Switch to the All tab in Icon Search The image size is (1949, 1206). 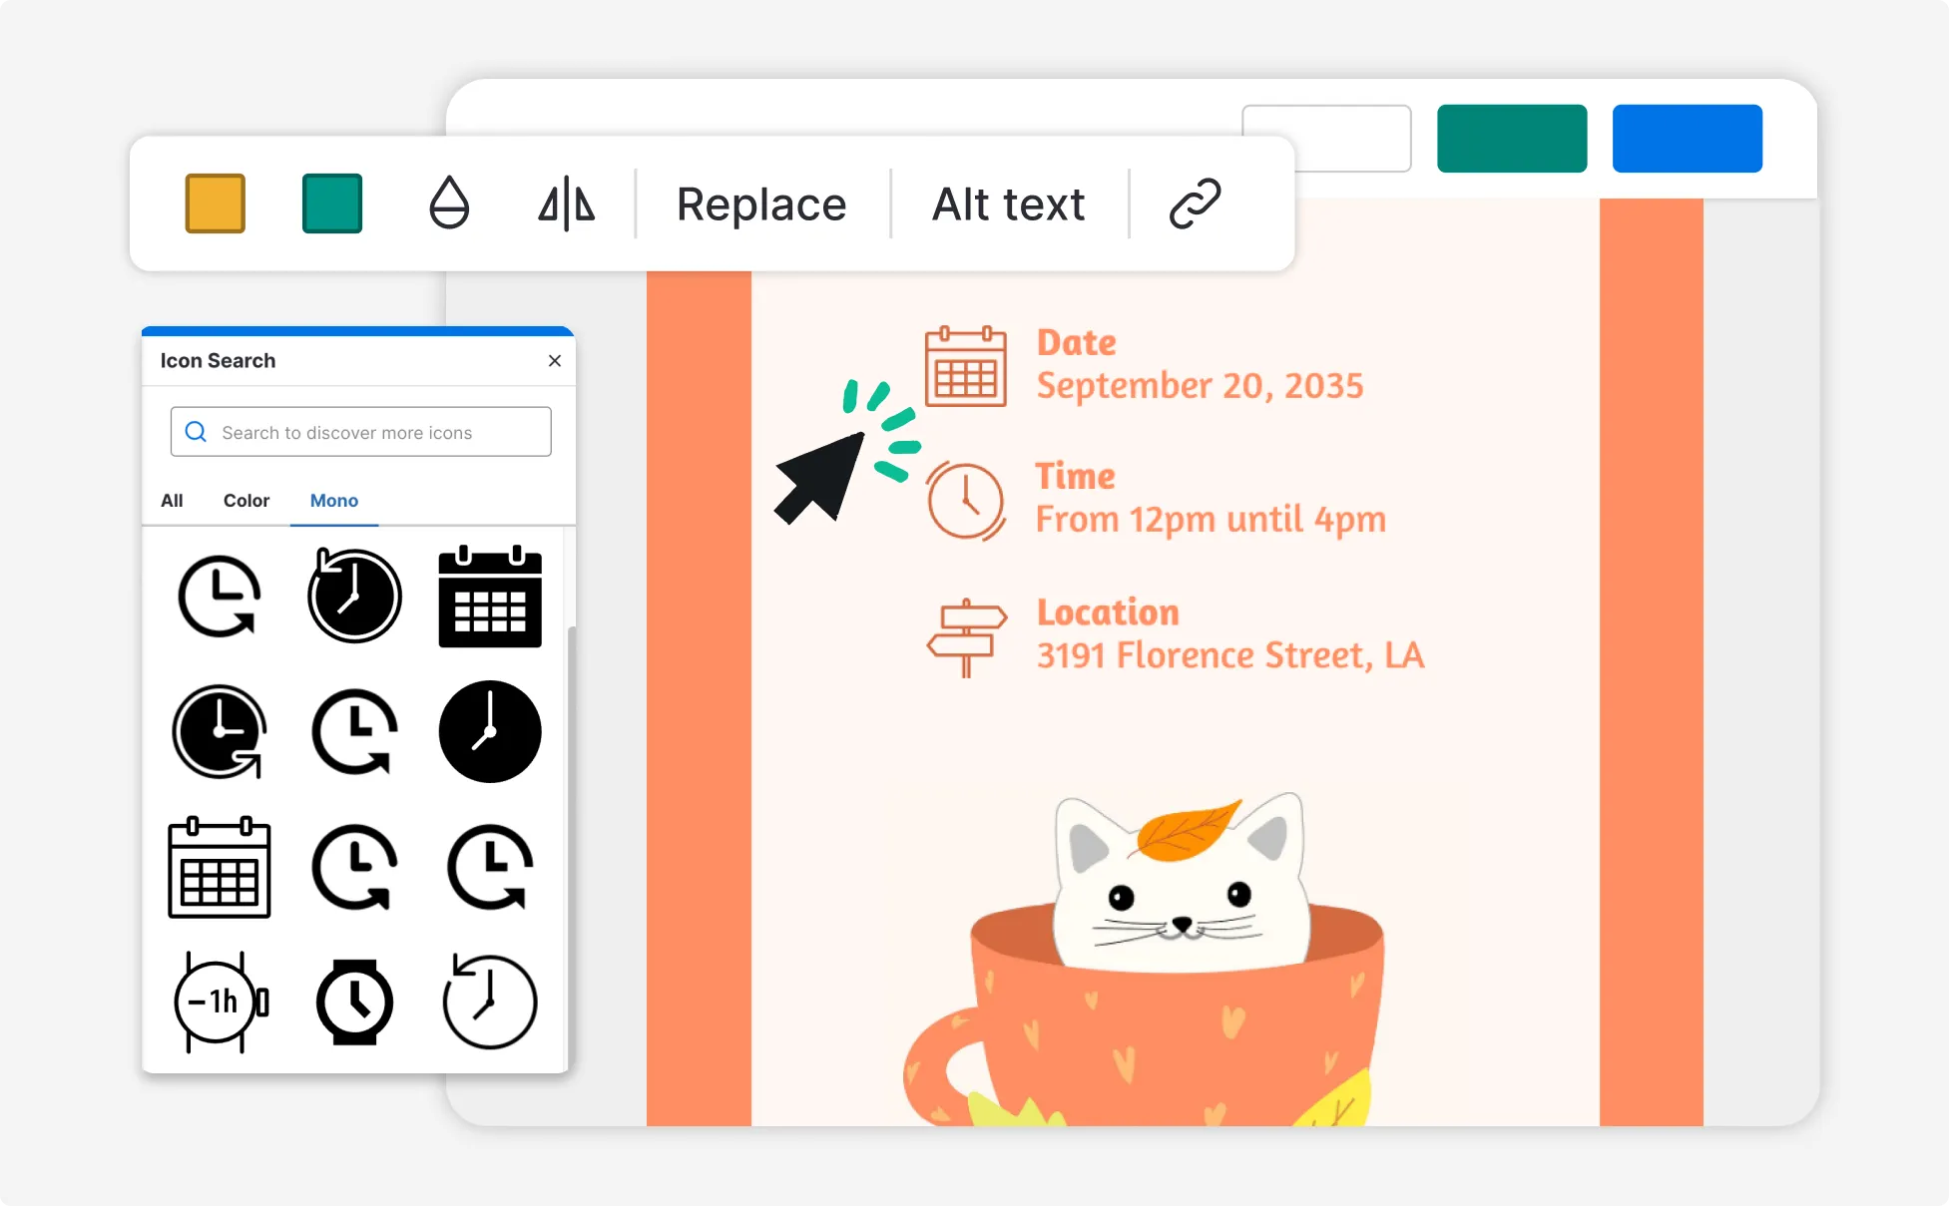click(172, 500)
